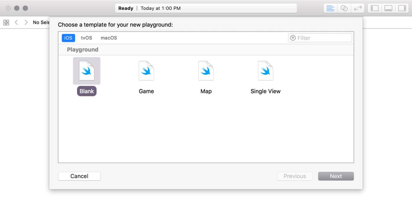The width and height of the screenshot is (412, 200).
Task: Toggle the utilities inspector panel
Action: click(x=402, y=8)
